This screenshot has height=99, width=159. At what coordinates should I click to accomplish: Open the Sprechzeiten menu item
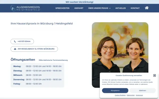(x=62, y=8)
